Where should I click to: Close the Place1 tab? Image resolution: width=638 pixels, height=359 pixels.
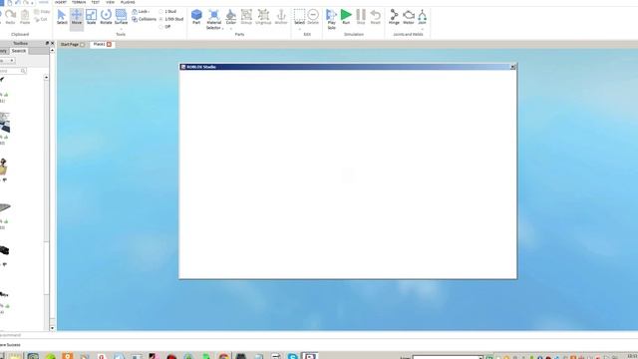[109, 44]
